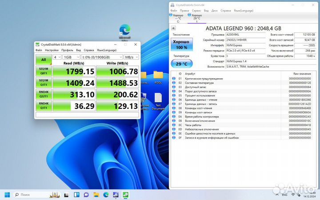Select the Microsoft Edge desktop shortcut
Screen dimensions: 320x200
pyautogui.click(x=125, y=32)
